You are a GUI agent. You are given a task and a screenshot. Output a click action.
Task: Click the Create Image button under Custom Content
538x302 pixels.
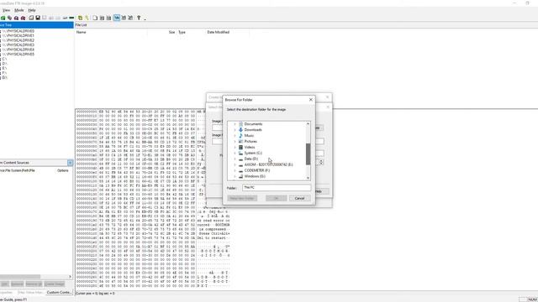coord(54,284)
